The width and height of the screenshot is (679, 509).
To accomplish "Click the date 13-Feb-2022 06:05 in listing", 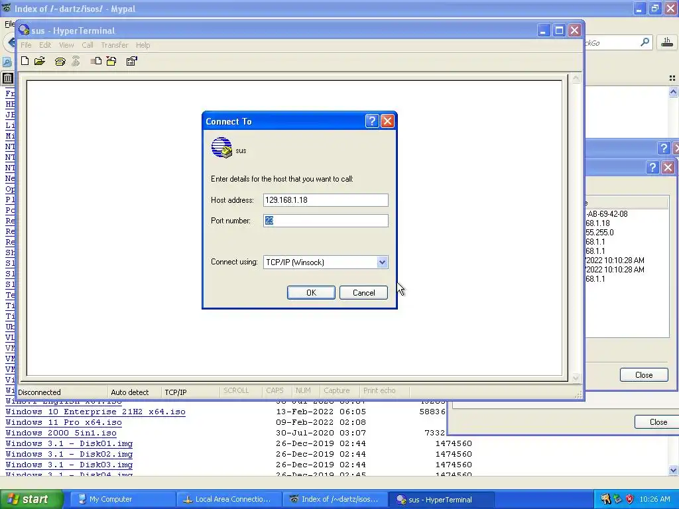I will point(321,412).
